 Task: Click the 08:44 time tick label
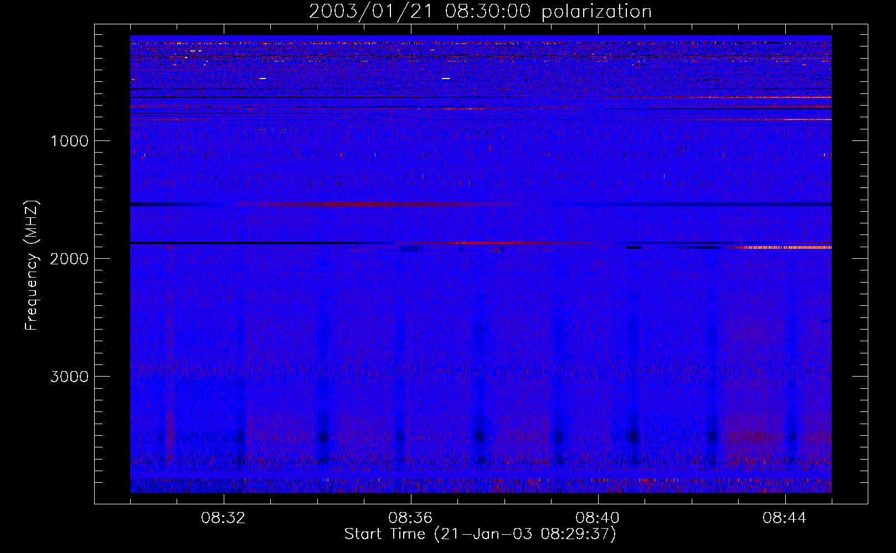pos(785,518)
